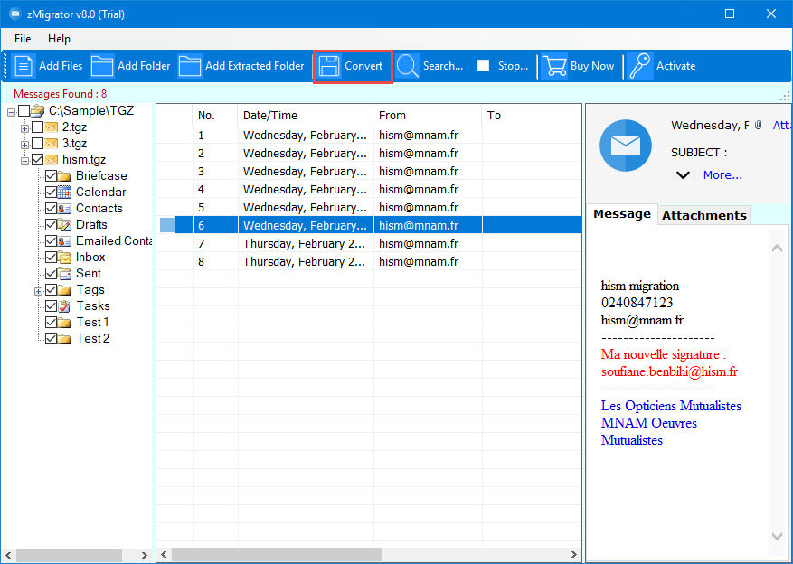Click tree panel horizontal scrollbar thumb
This screenshot has height=564, width=793.
tap(70, 555)
